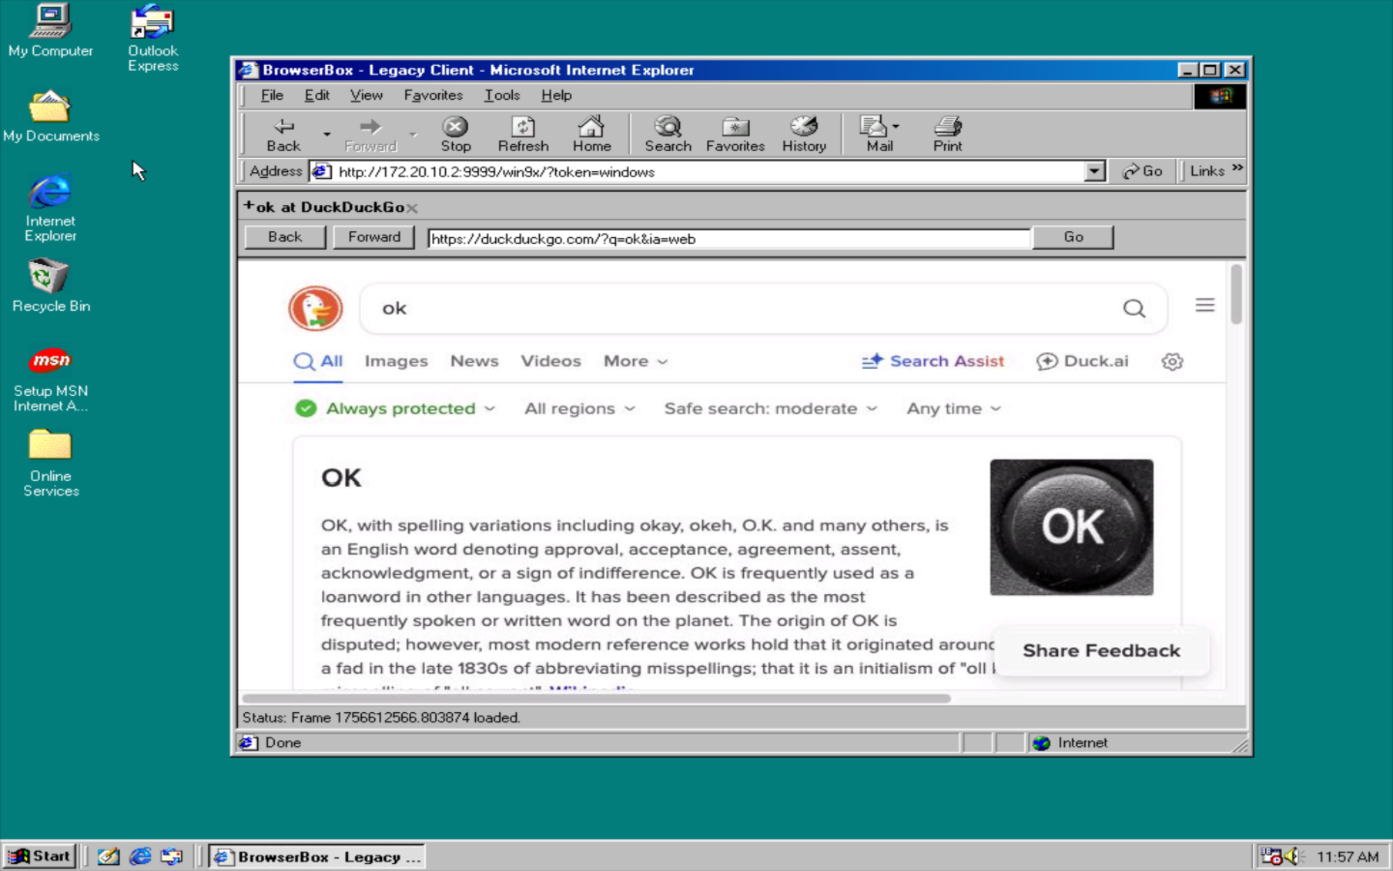Open the Favorites toolbar button

tap(735, 134)
